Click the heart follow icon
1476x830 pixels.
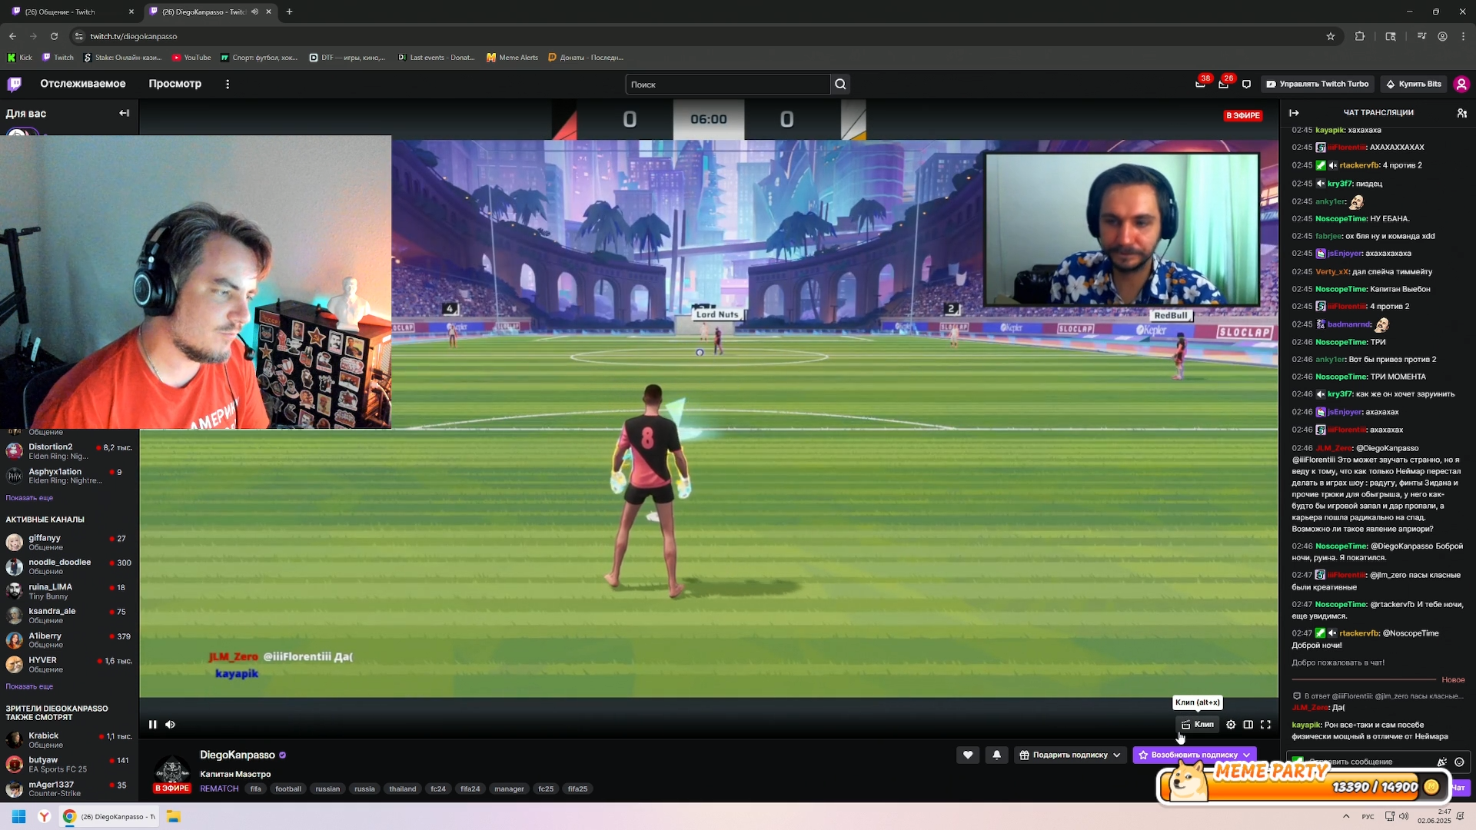tap(968, 755)
